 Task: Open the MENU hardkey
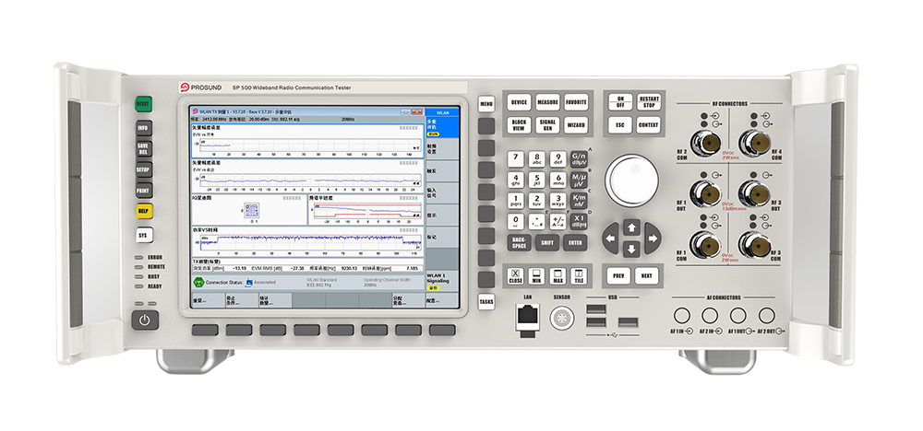pos(485,105)
